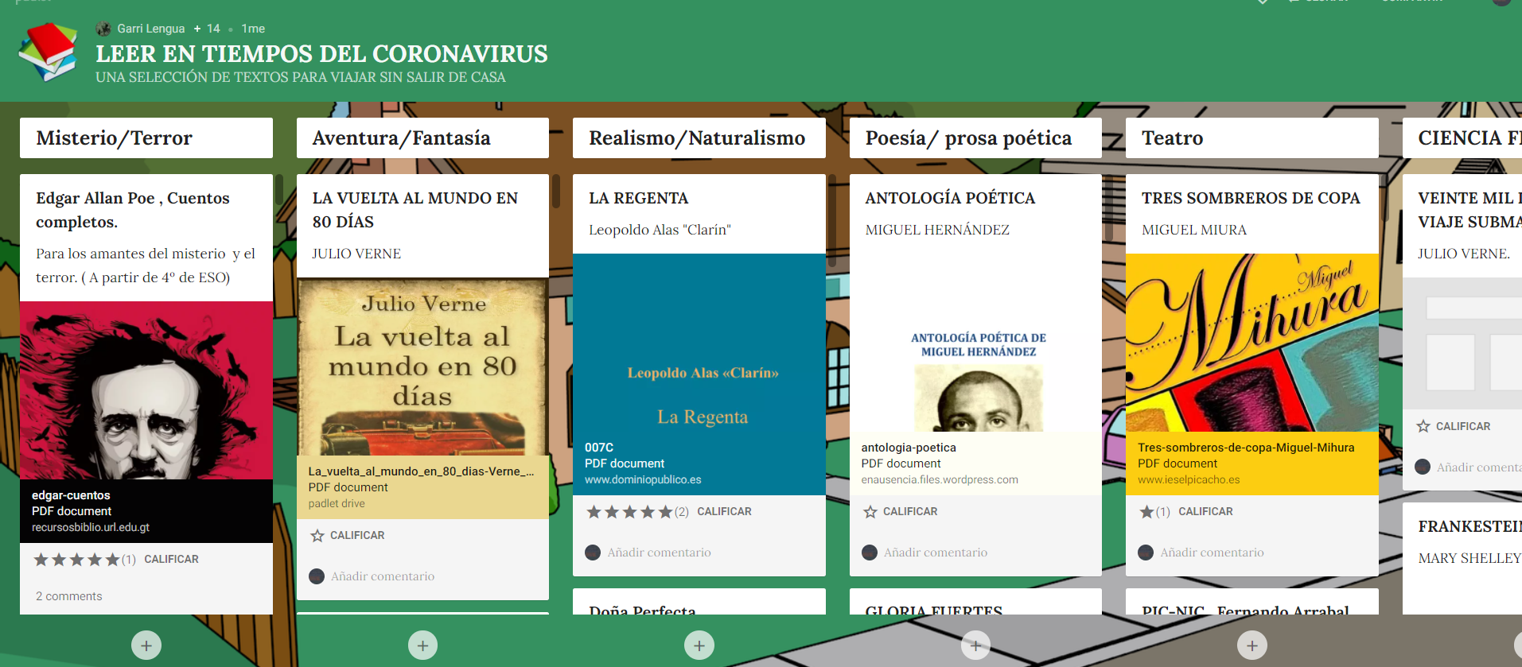Image resolution: width=1522 pixels, height=667 pixels.
Task: Click comment field on La vuelta al mundo card
Action: tap(383, 576)
